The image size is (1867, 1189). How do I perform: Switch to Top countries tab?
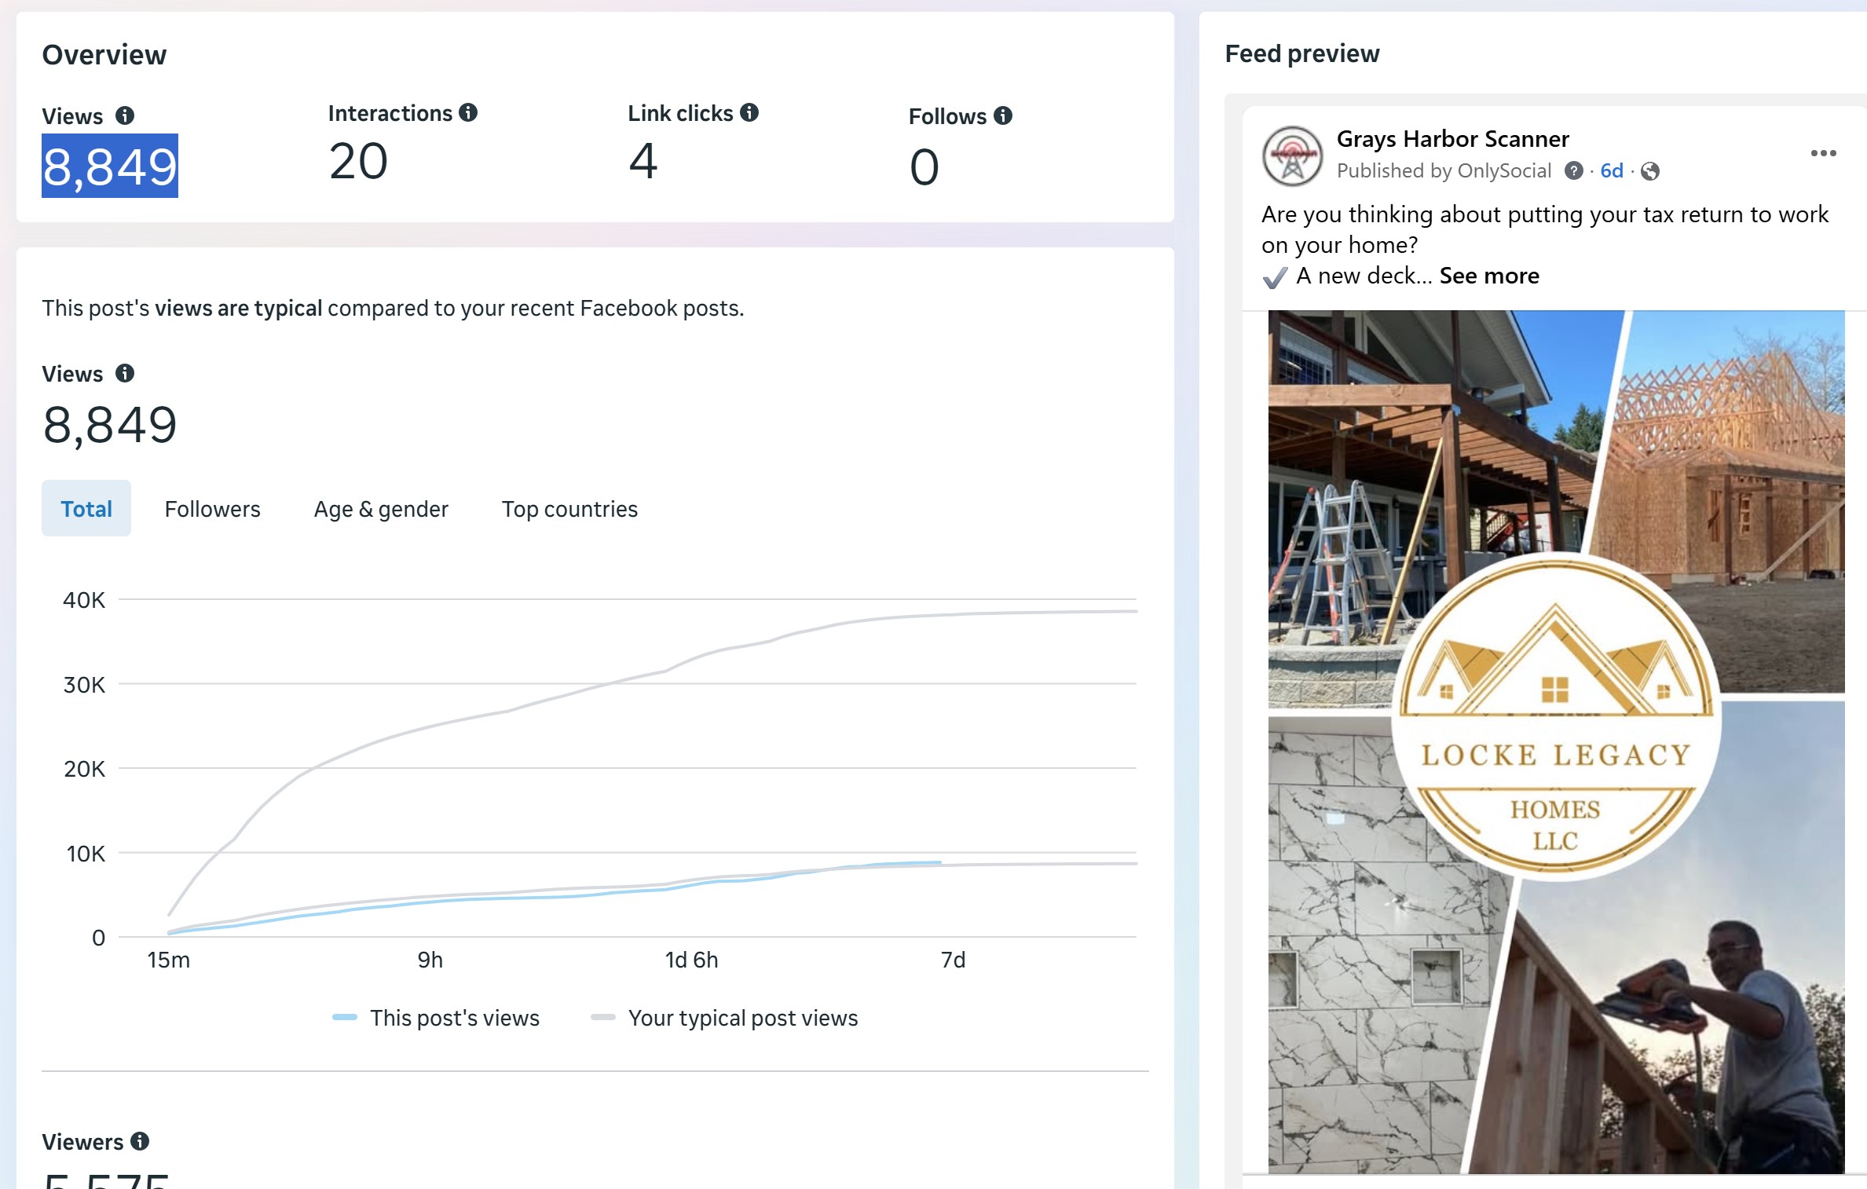(569, 509)
